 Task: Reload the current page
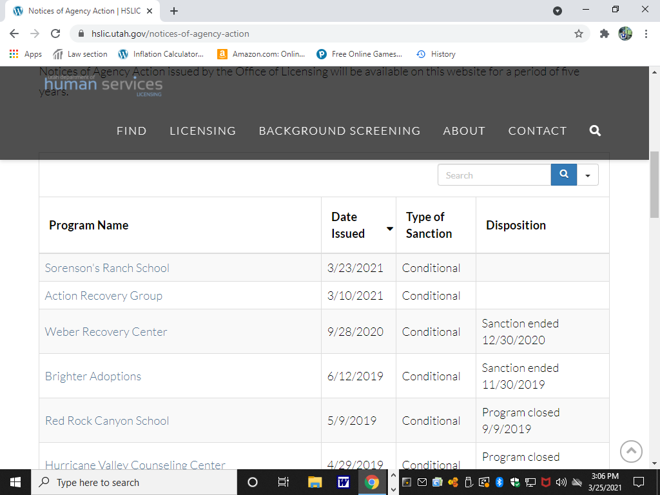(x=55, y=34)
